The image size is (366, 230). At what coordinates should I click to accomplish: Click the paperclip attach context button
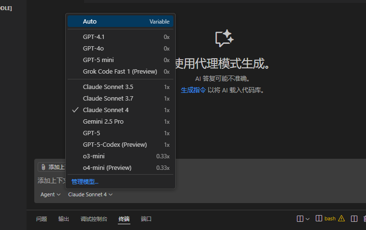(x=43, y=167)
